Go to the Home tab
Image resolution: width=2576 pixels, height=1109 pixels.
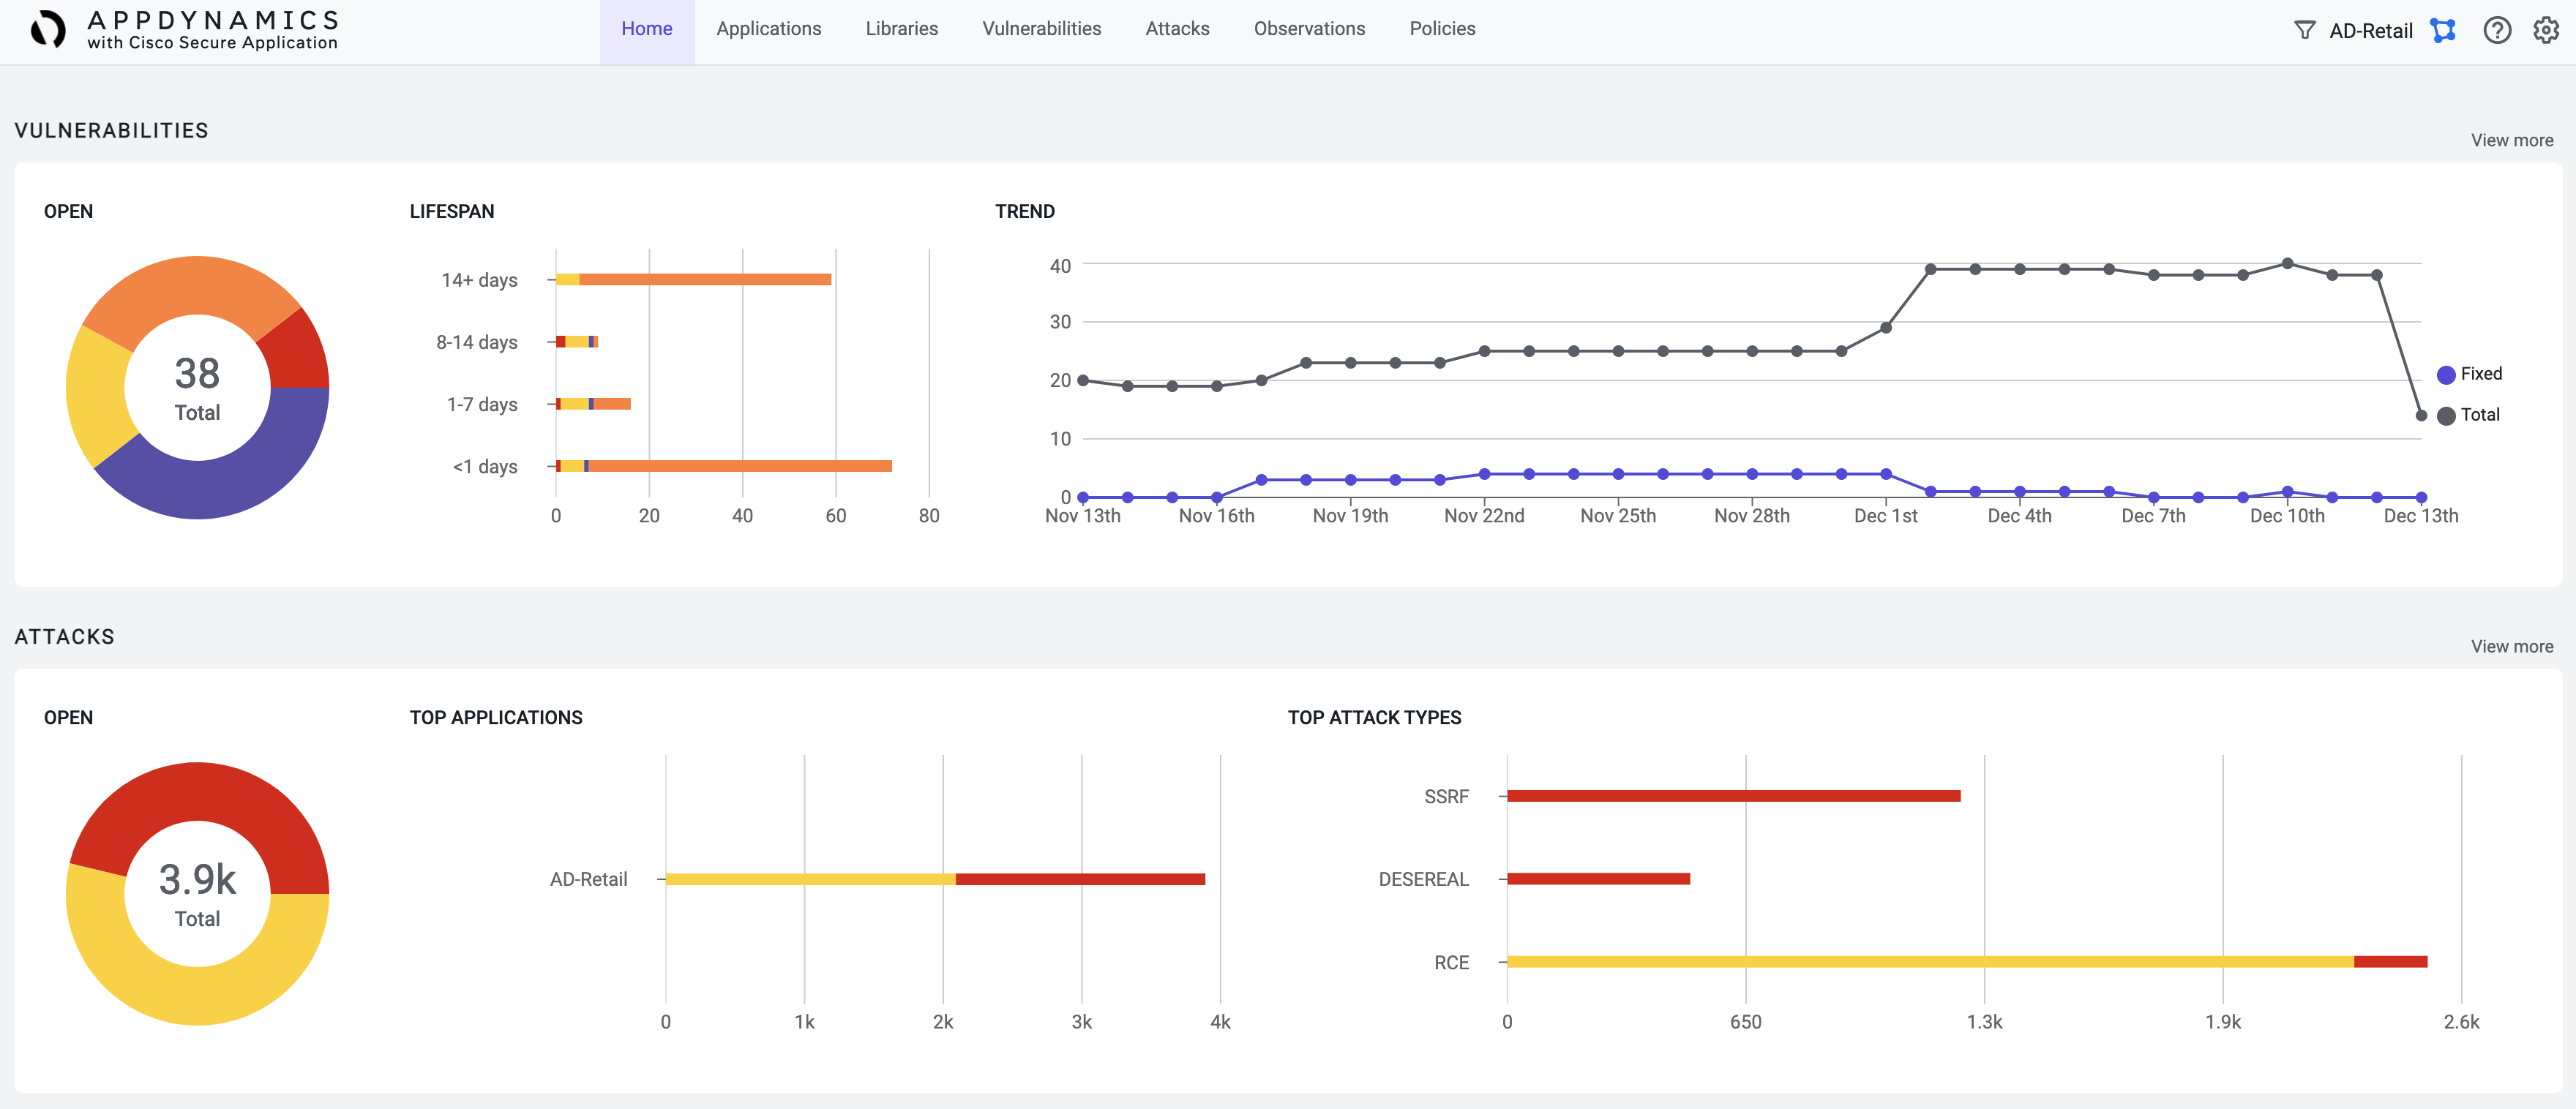(646, 29)
